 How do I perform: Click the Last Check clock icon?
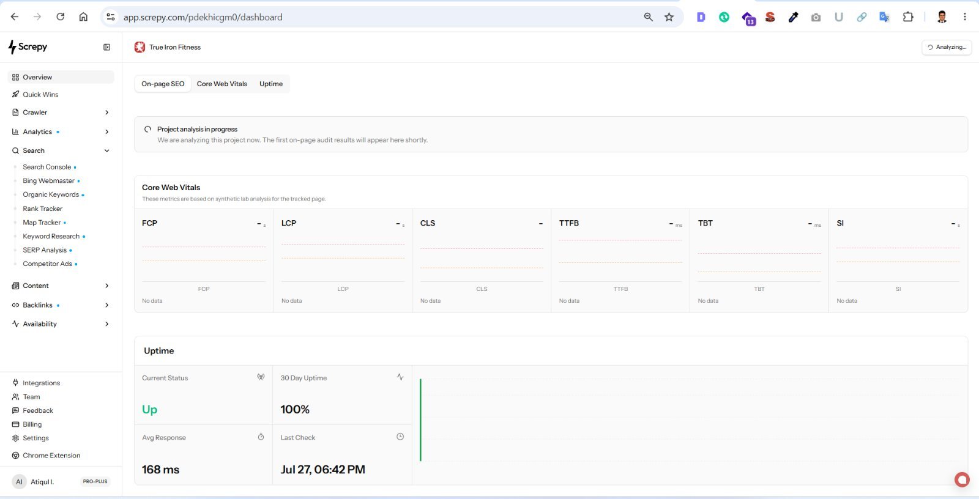click(400, 437)
